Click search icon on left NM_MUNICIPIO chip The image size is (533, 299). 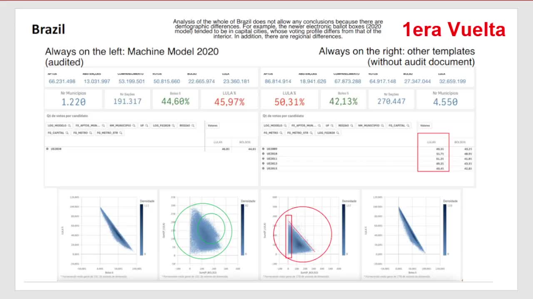pos(134,125)
